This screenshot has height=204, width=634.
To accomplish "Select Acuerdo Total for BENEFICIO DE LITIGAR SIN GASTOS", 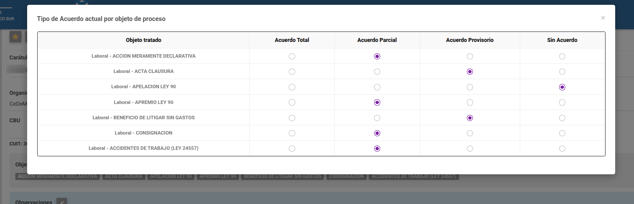I will coord(292,118).
